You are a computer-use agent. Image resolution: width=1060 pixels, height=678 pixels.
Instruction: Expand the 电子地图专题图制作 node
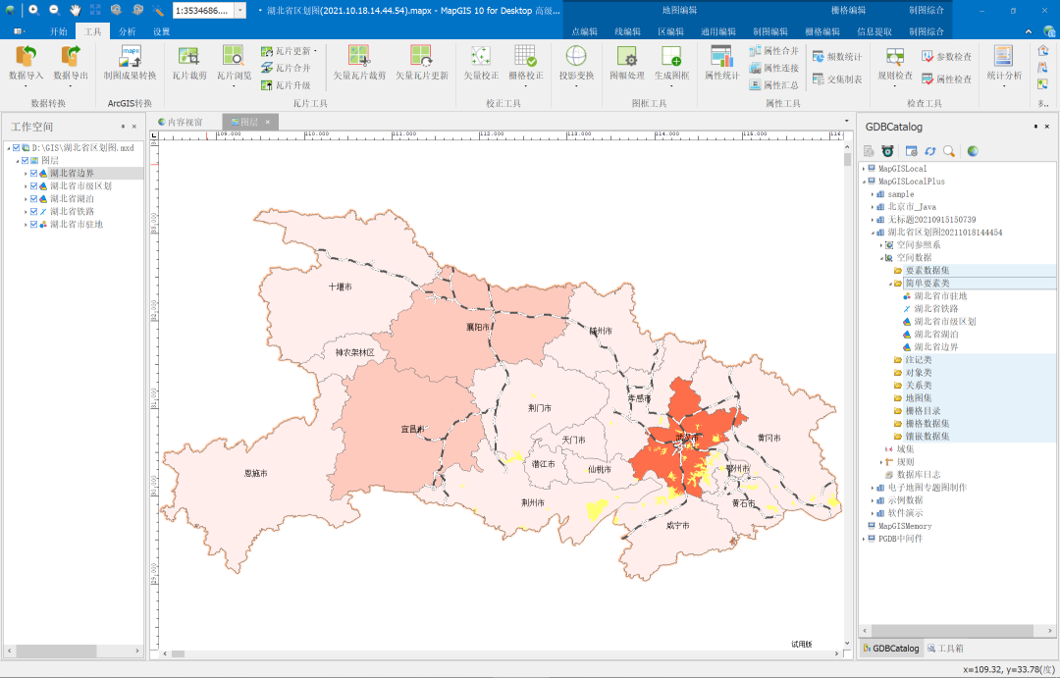pyautogui.click(x=873, y=488)
